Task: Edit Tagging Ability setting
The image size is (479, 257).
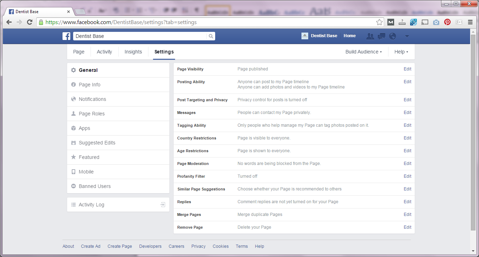Action: click(x=408, y=125)
